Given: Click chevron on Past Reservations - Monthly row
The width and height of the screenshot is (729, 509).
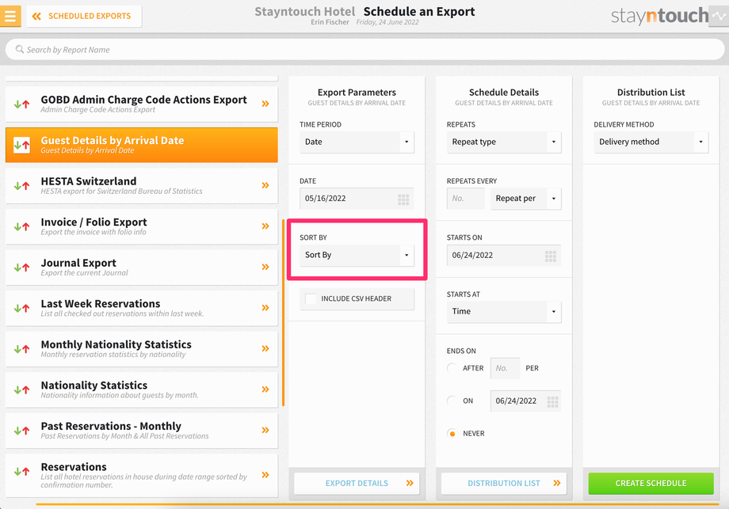Looking at the screenshot, I should (265, 430).
